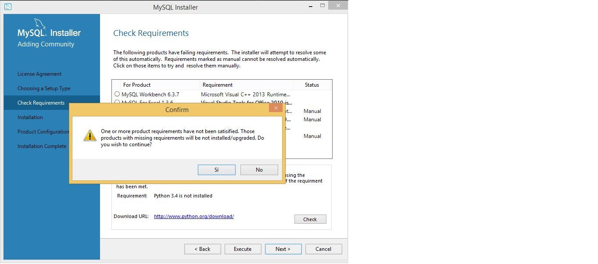Click the Execute button
The width and height of the screenshot is (598, 264).
tap(243, 249)
